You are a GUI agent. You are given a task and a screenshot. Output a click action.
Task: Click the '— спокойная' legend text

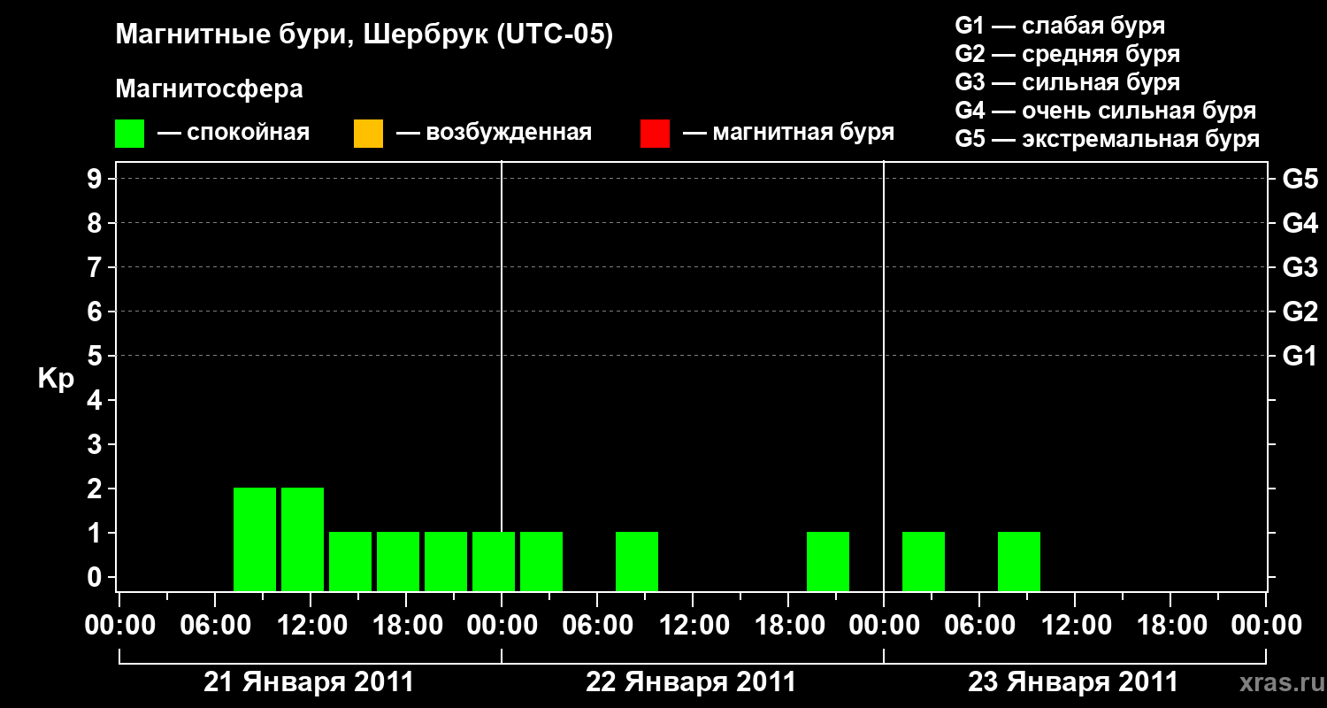pyautogui.click(x=234, y=133)
